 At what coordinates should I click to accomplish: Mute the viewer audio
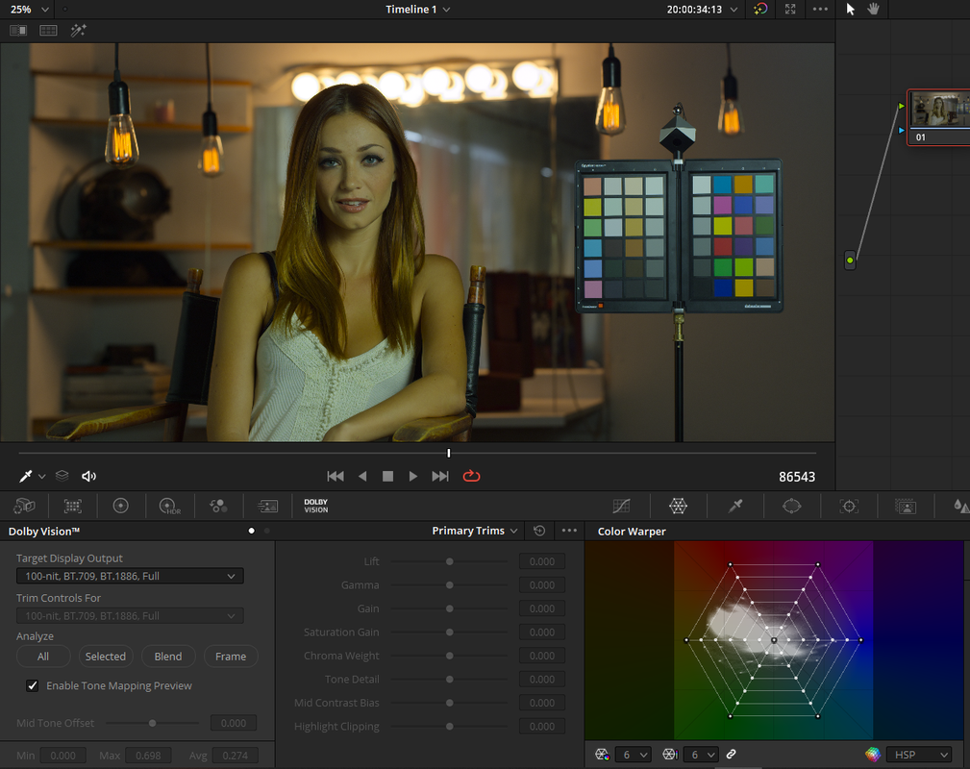[x=88, y=476]
